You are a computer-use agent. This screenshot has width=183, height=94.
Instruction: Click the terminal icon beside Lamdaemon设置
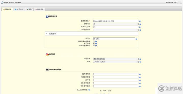point(47,70)
